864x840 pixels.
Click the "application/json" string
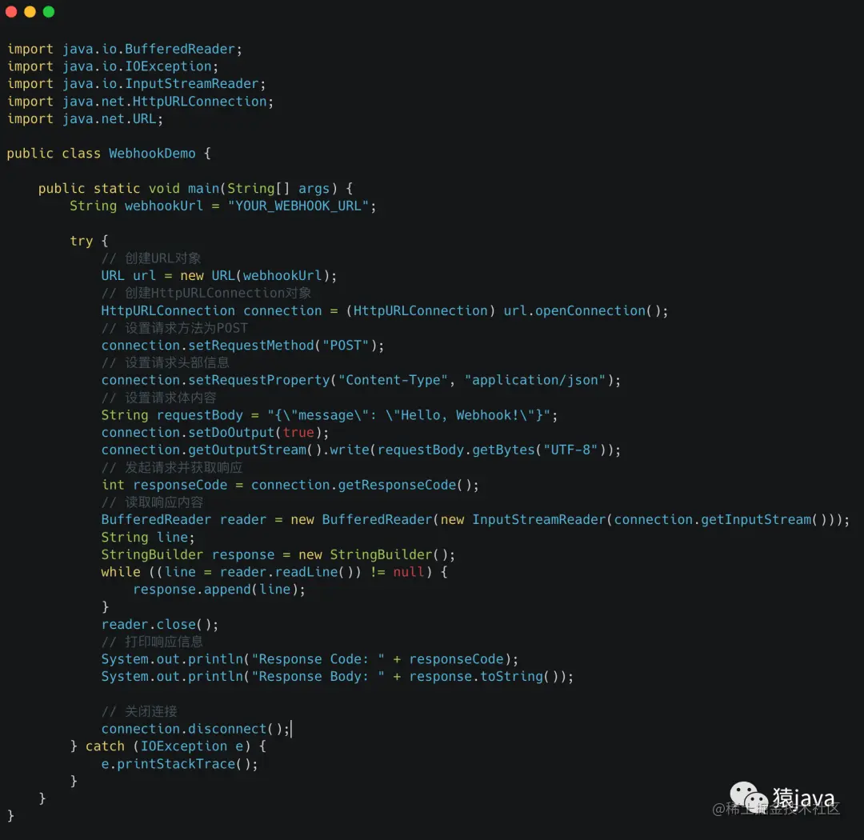tap(534, 380)
